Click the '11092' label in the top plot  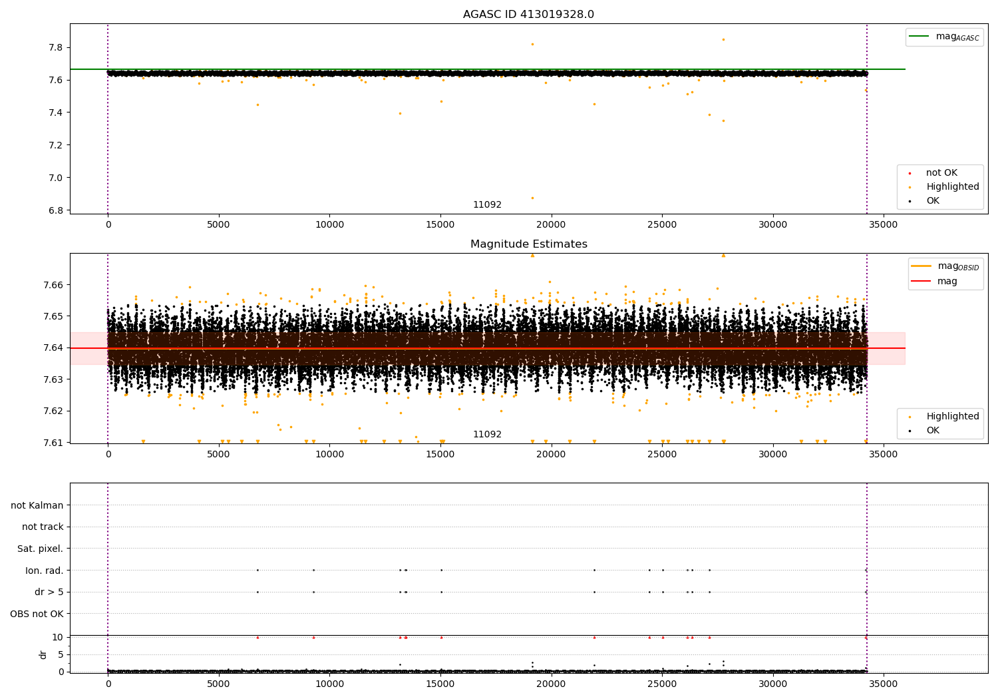coord(487,205)
